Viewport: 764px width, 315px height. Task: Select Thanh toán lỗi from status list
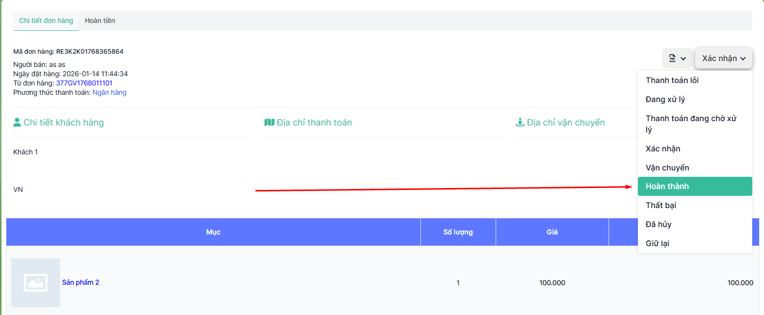point(672,81)
